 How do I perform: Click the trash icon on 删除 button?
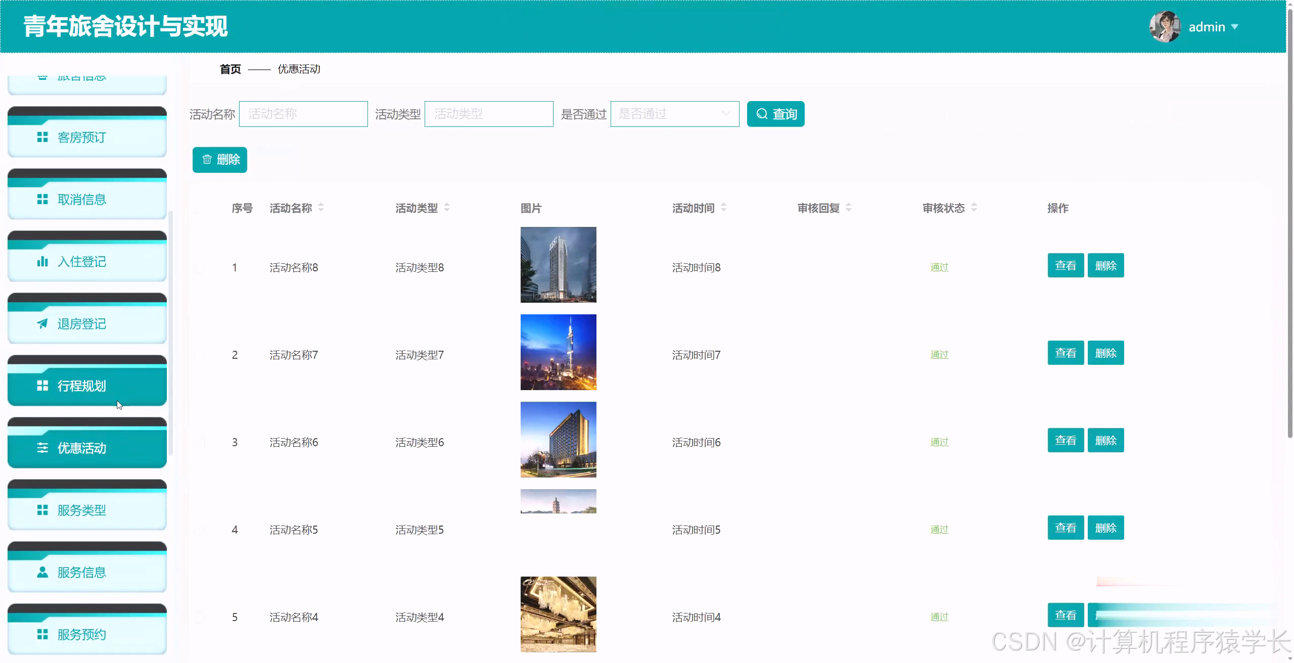[x=206, y=160]
